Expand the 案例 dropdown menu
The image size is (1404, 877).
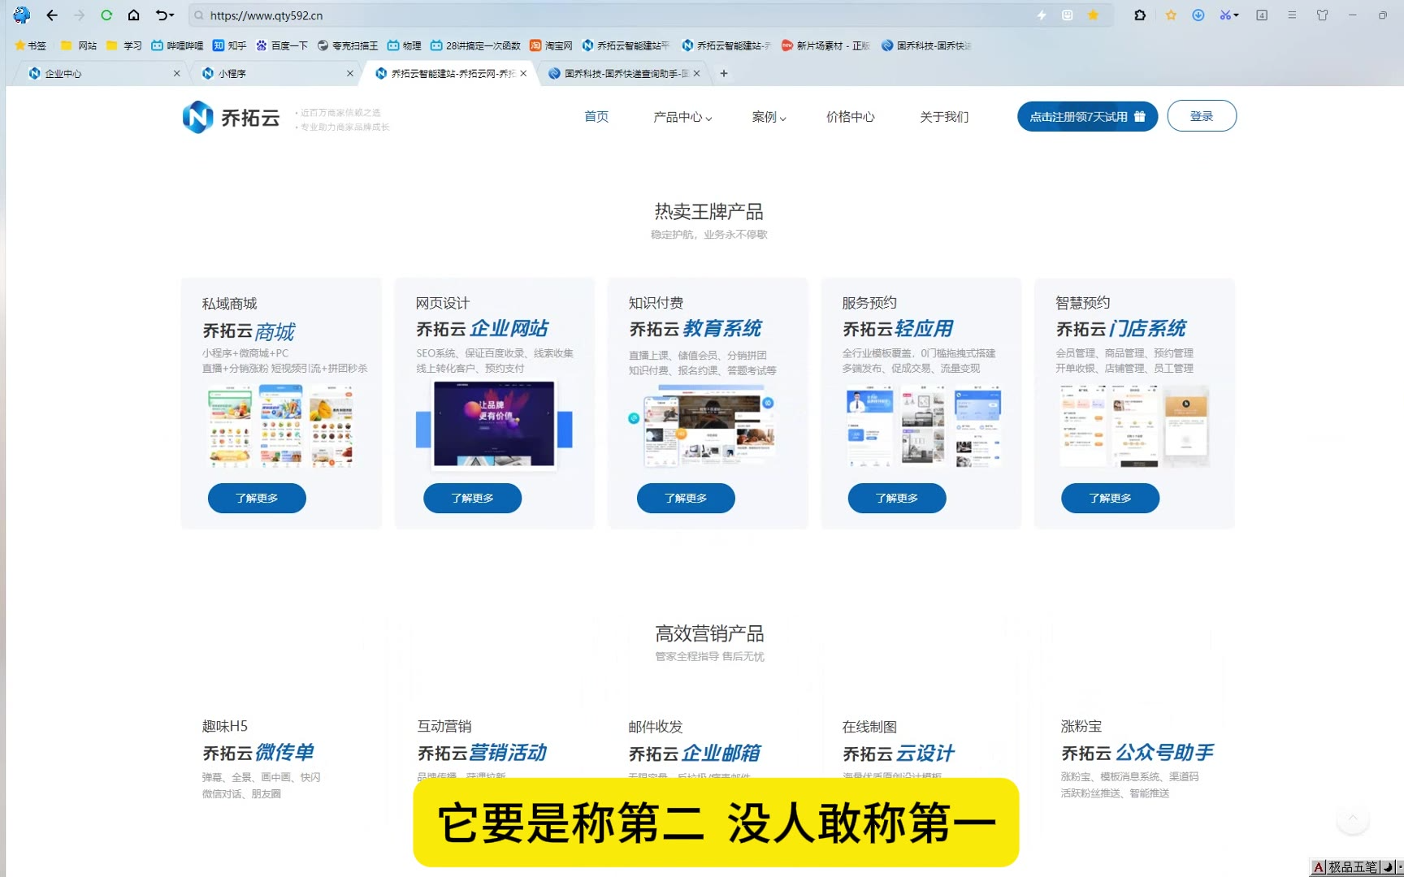769,117
